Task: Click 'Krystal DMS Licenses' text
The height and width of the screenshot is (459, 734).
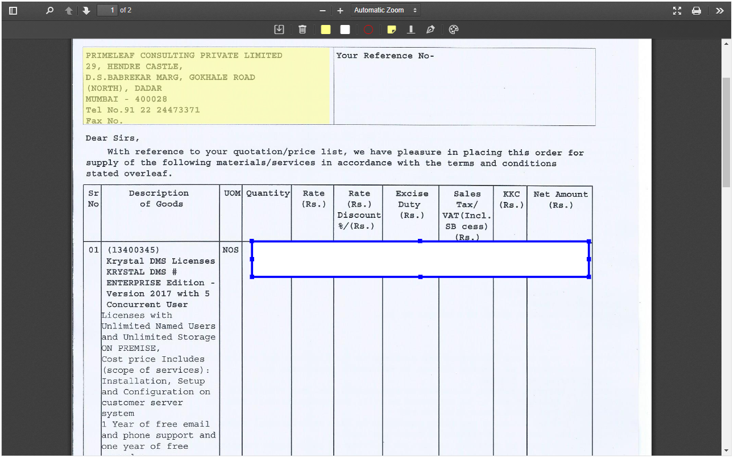Action: pyautogui.click(x=161, y=261)
